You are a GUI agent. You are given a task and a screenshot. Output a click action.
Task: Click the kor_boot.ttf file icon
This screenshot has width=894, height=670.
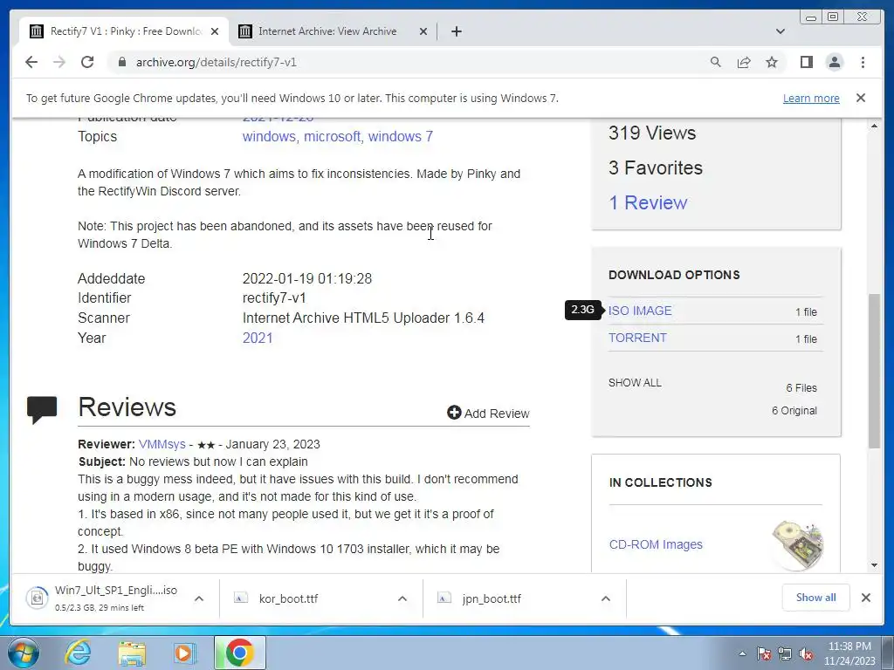(x=241, y=598)
